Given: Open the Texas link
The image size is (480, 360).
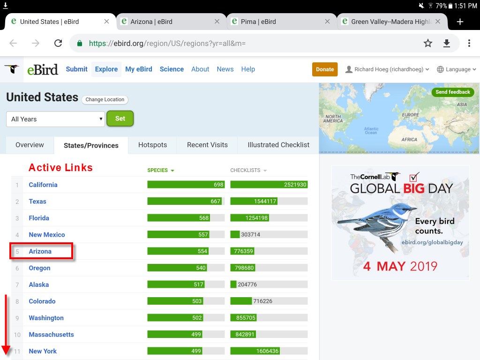Looking at the screenshot, I should [x=37, y=202].
